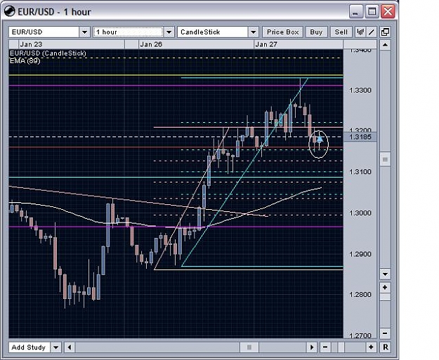Screen dimensions: 439x360
Task: Click the horizontal scroll right arrow
Action: tap(312, 347)
